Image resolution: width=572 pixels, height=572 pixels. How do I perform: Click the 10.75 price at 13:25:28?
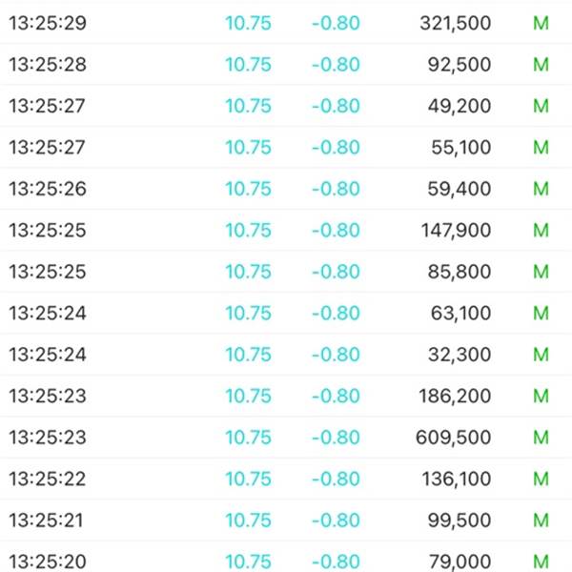coord(248,65)
